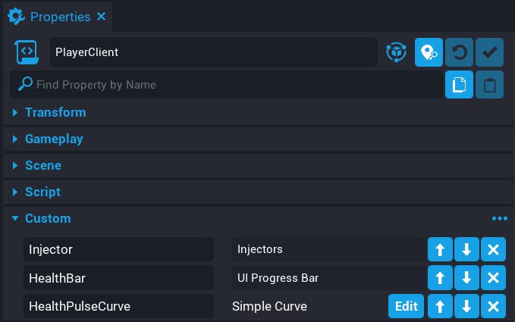Remove the Injector custom property
The height and width of the screenshot is (322, 515).
(493, 249)
